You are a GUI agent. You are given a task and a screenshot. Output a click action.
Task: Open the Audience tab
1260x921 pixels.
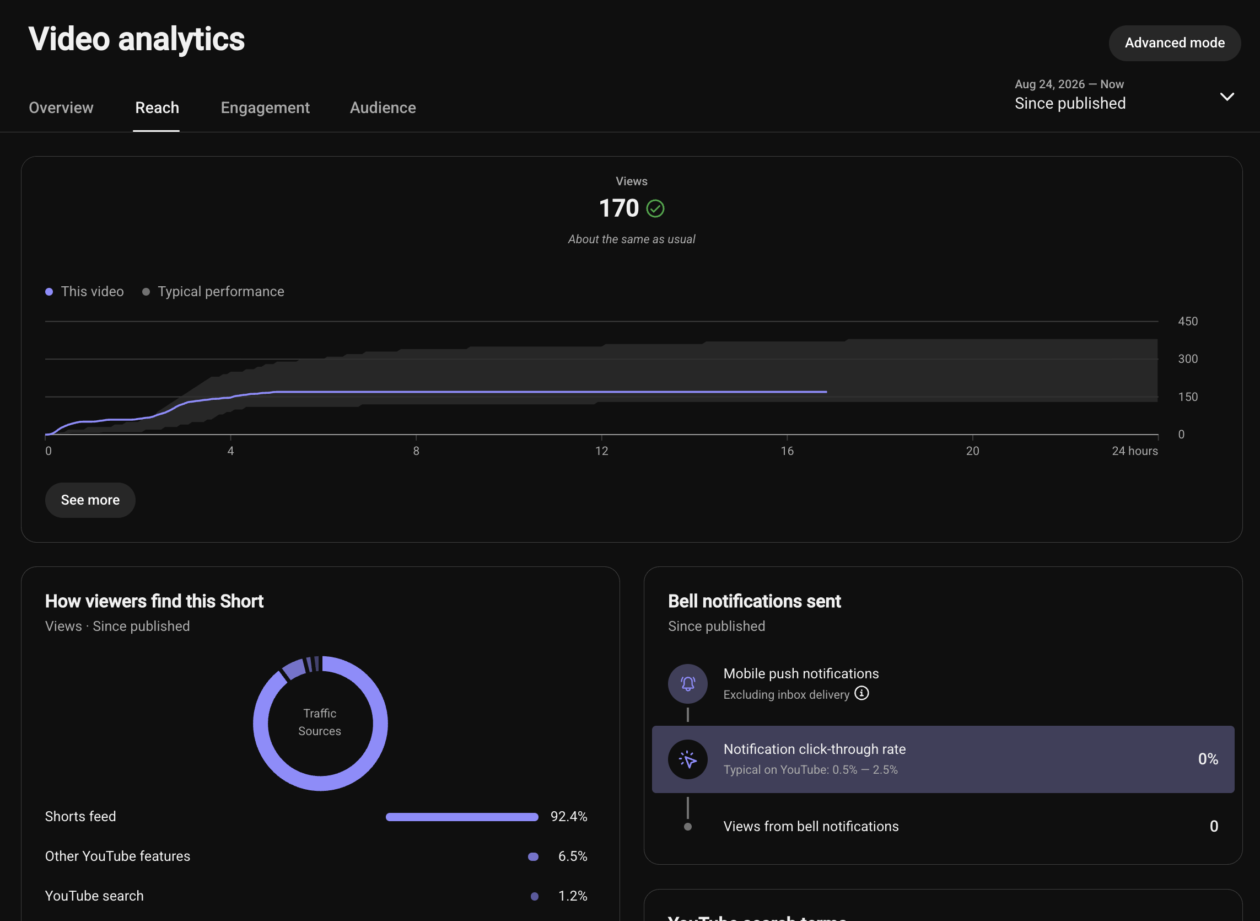383,108
